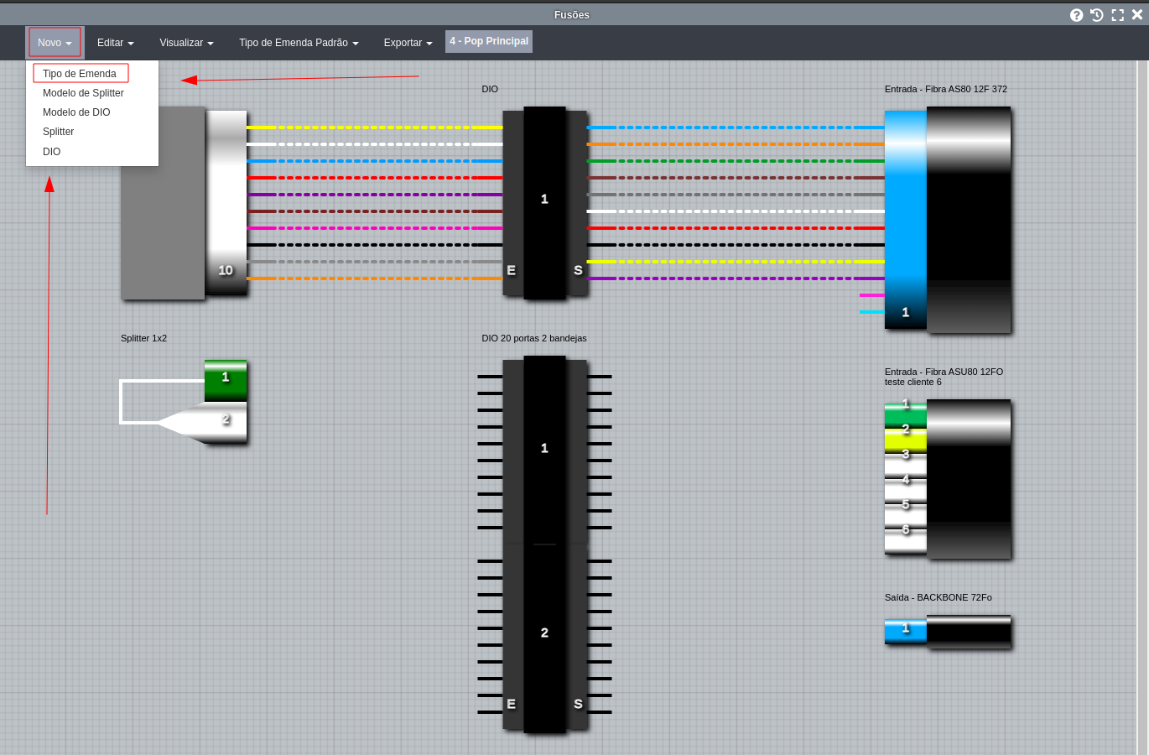The width and height of the screenshot is (1149, 755).
Task: Click the Saída - BACKBONE 72Fo label
Action: pyautogui.click(x=938, y=597)
